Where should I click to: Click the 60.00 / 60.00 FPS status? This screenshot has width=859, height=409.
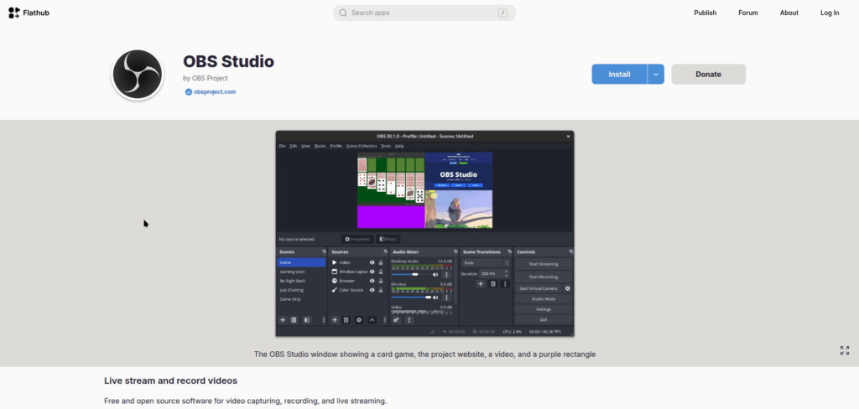[x=544, y=332]
